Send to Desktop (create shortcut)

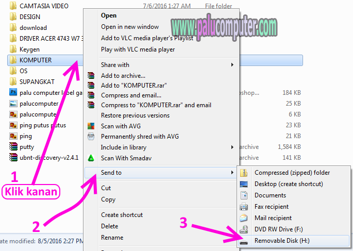coord(289,184)
